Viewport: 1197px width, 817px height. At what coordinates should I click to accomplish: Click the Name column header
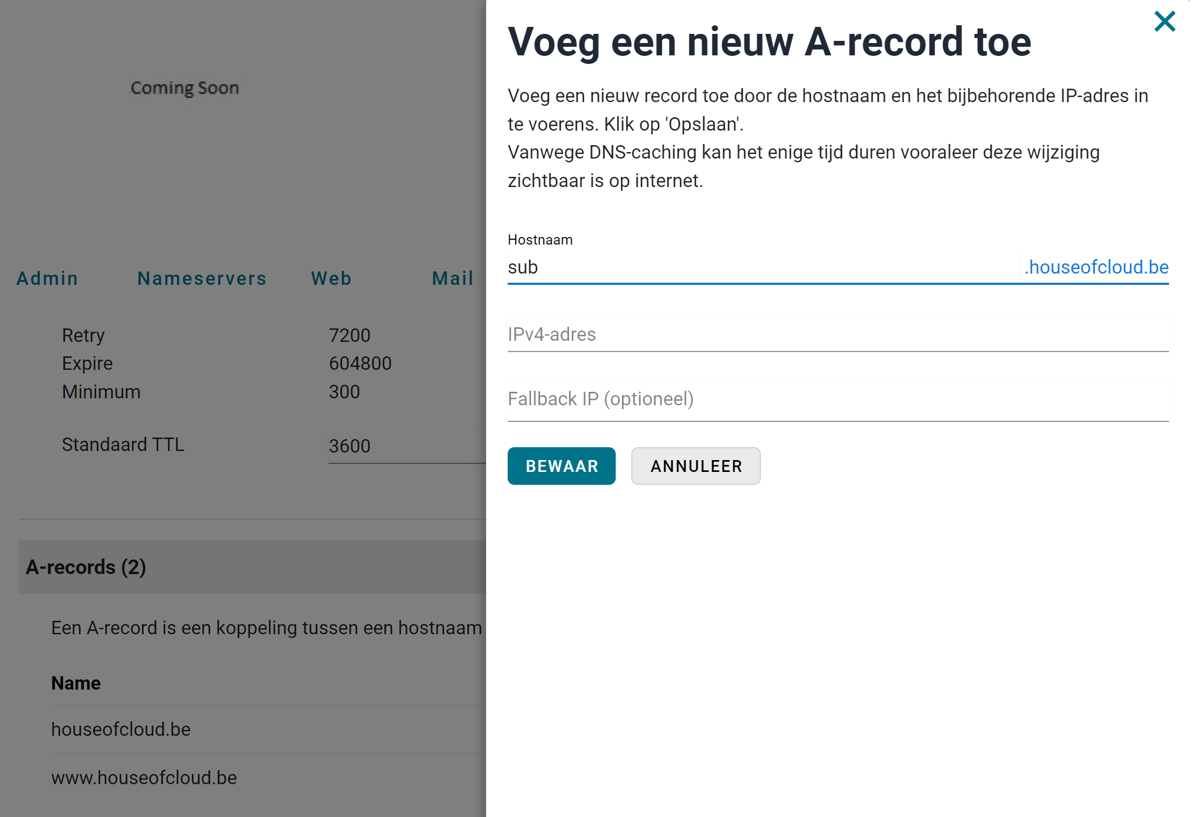76,683
